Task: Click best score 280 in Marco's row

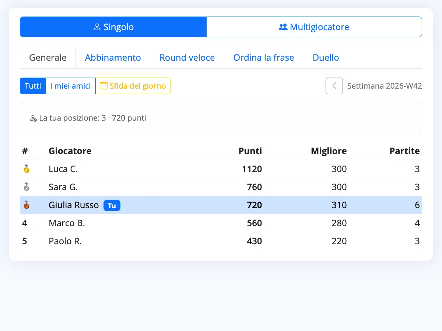Action: [339, 223]
